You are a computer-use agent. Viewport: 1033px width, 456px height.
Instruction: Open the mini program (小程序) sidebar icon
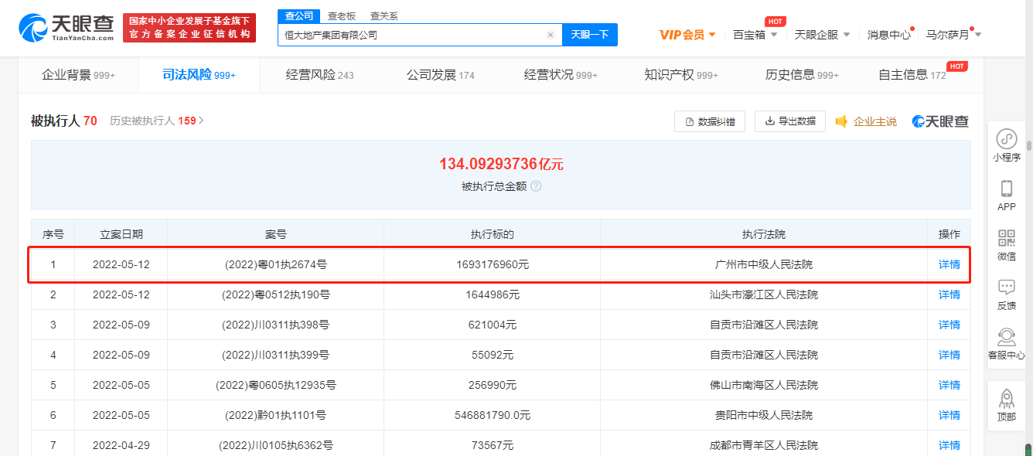pyautogui.click(x=1007, y=146)
